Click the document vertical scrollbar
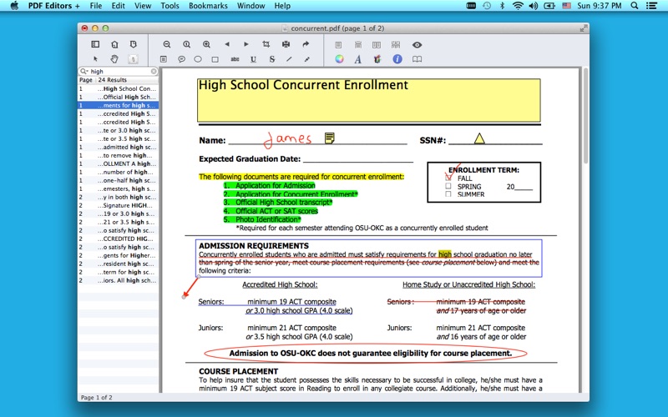 [x=585, y=116]
